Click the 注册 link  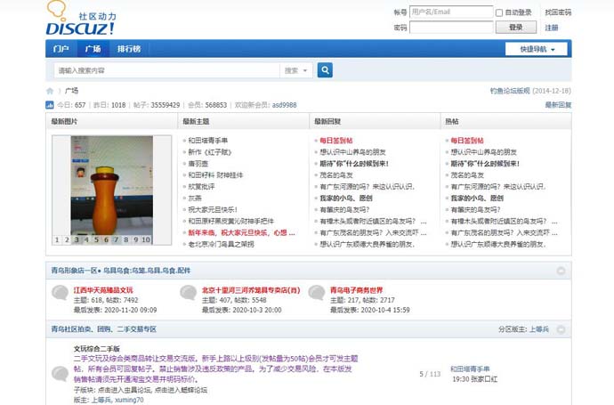552,28
